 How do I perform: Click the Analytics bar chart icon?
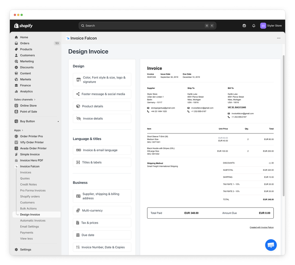tap(16, 91)
